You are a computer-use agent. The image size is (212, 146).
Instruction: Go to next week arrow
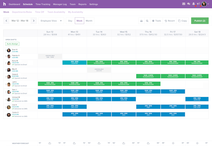point(34,21)
